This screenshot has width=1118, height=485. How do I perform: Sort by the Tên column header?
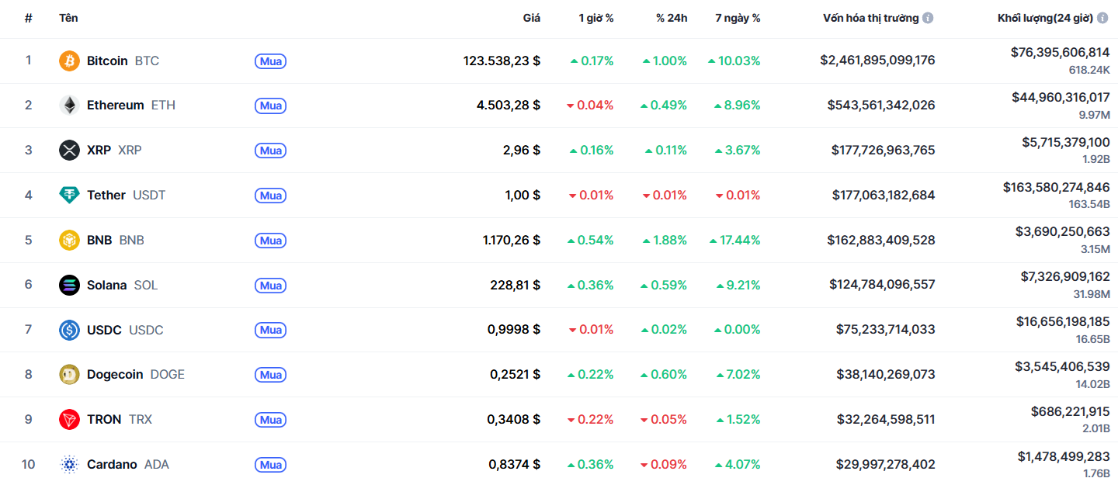point(68,18)
